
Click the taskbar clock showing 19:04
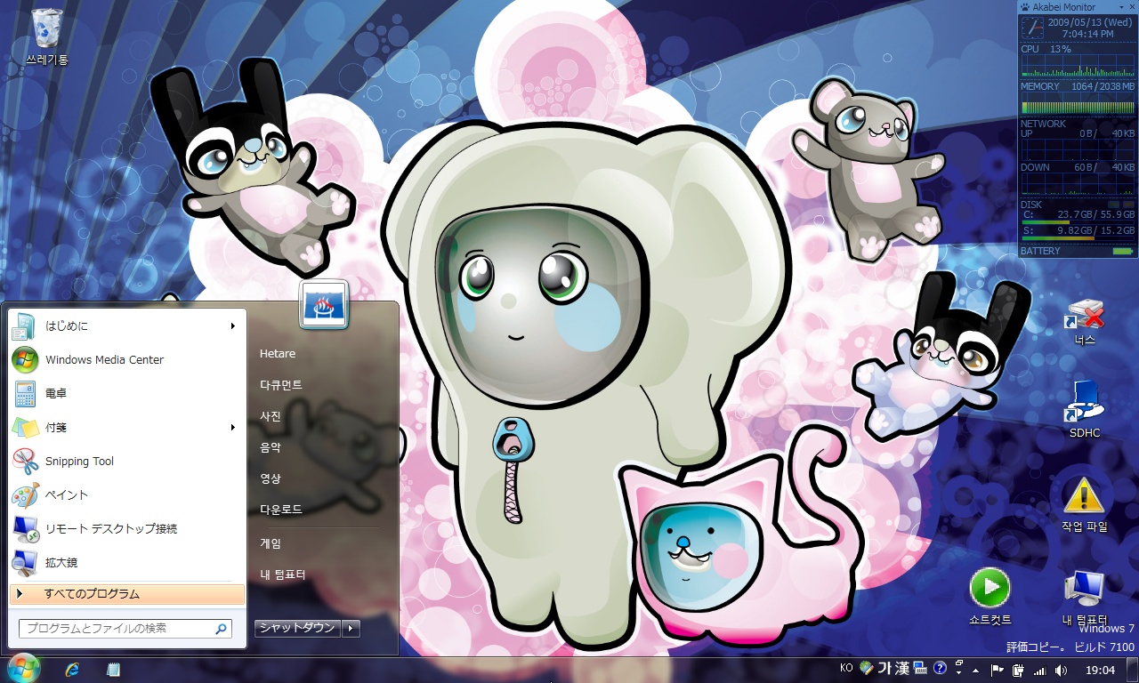(1100, 670)
